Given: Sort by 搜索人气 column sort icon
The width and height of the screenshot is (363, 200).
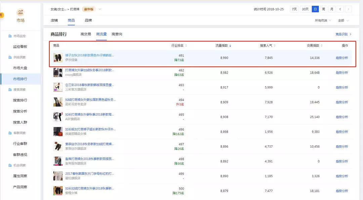Looking at the screenshot, I should click(275, 45).
